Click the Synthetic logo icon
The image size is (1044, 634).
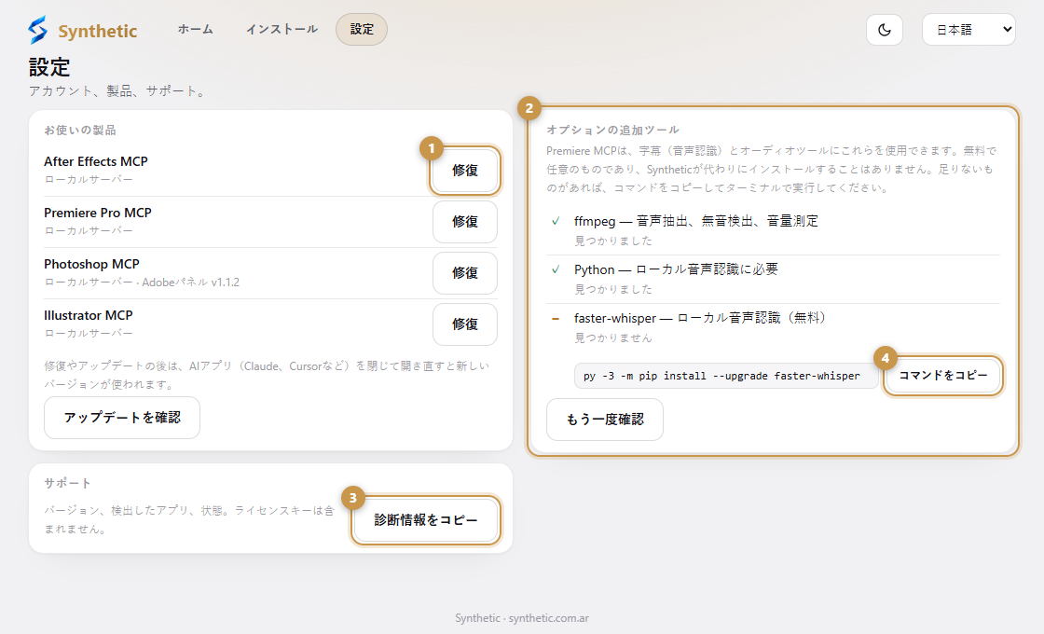[38, 30]
